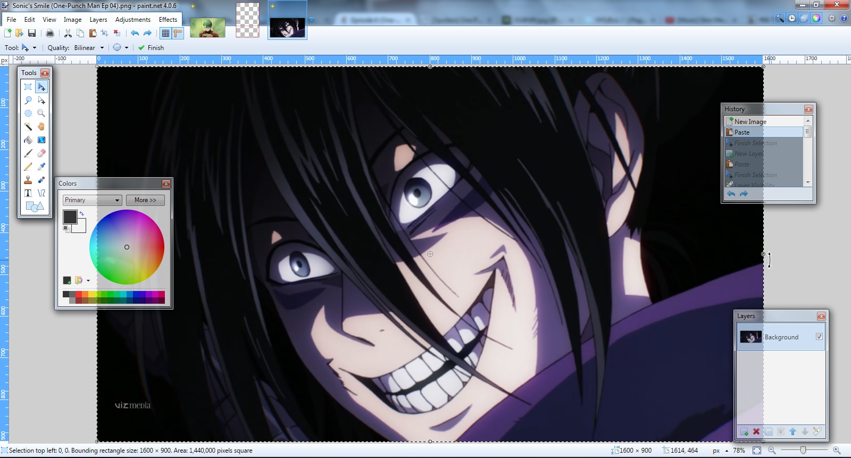Viewport: 851px width, 458px height.
Task: Select the Move Selected Pixels tool
Action: point(41,87)
